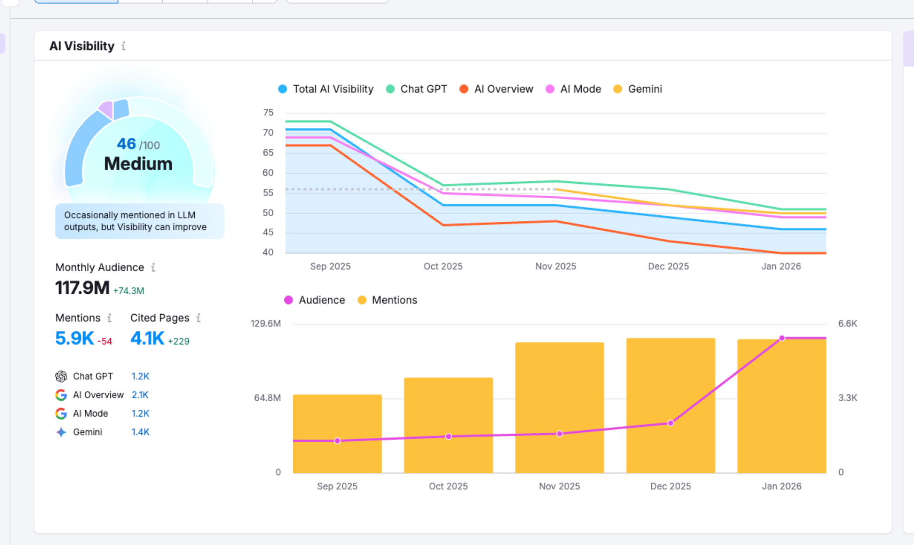This screenshot has width=914, height=545.
Task: Click the Gemini sparkle icon
Action: pos(61,432)
